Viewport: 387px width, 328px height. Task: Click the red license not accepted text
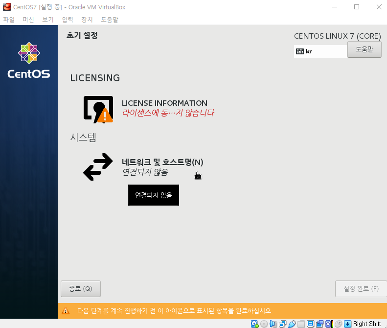(168, 113)
